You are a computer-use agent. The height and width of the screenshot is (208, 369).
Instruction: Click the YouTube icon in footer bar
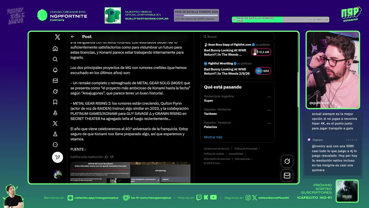213,197
